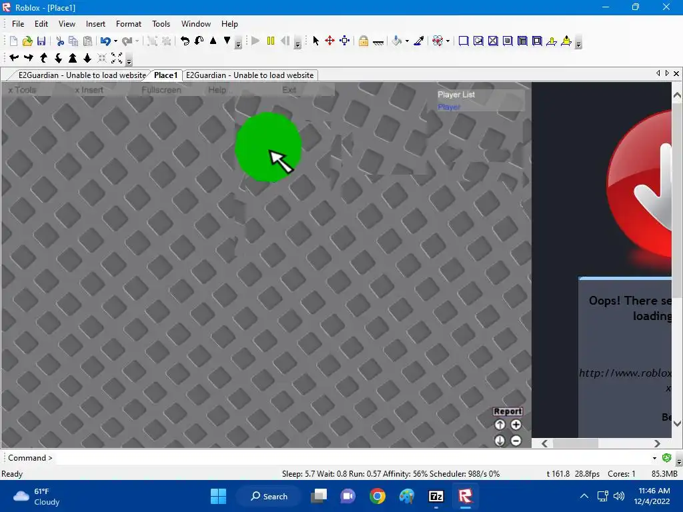Select the red Move drag tool

point(329,41)
